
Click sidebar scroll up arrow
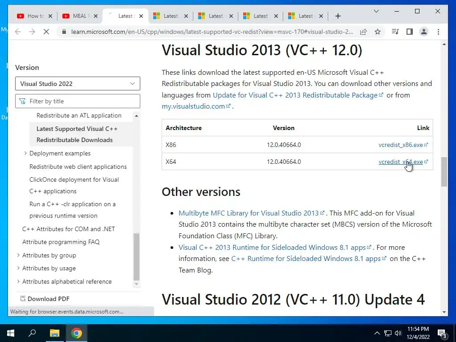(136, 116)
